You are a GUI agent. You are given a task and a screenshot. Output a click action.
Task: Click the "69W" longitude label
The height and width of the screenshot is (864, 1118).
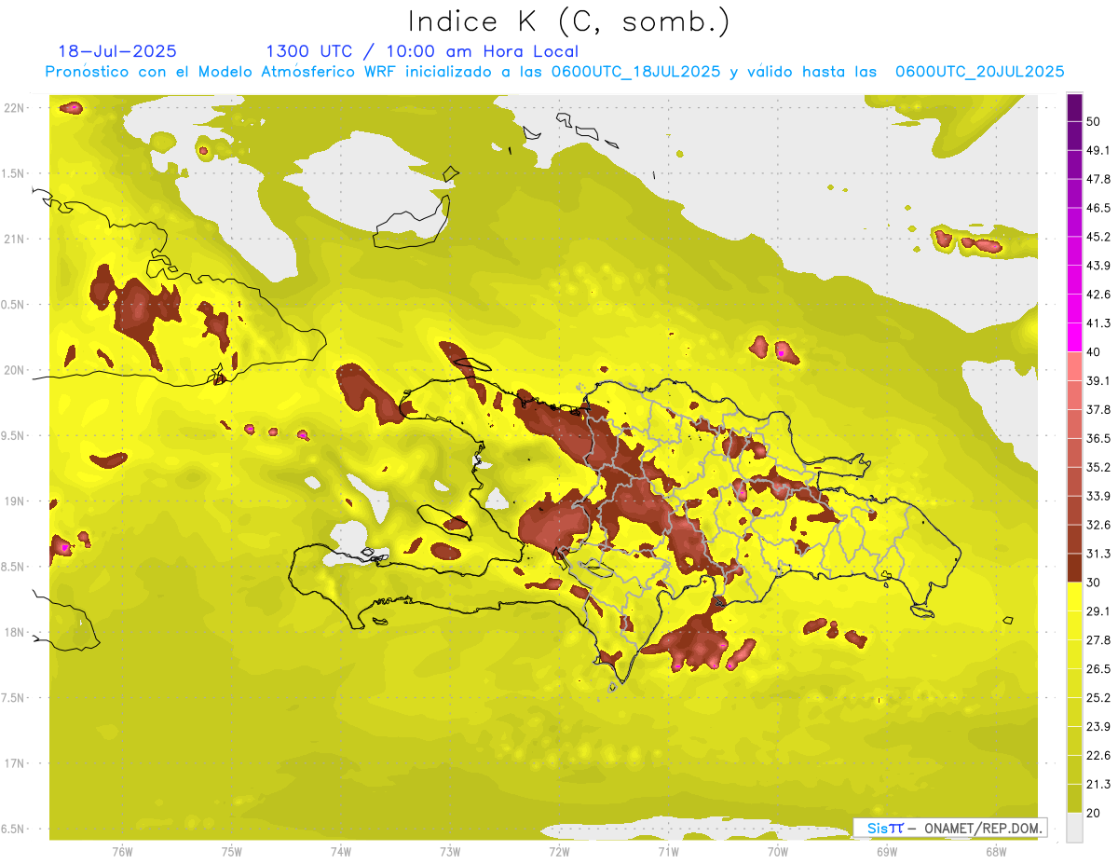(886, 851)
